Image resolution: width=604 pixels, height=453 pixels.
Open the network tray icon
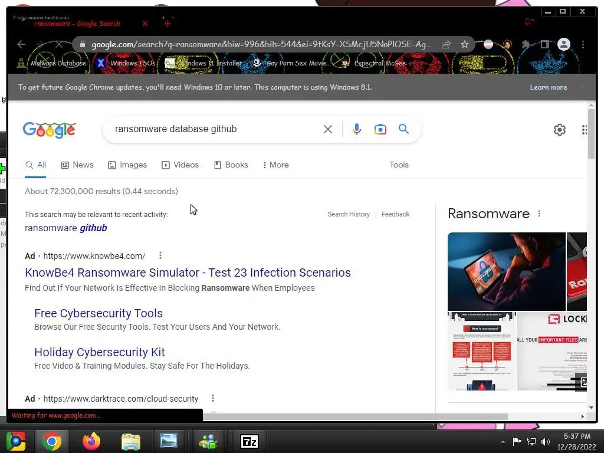click(x=531, y=442)
